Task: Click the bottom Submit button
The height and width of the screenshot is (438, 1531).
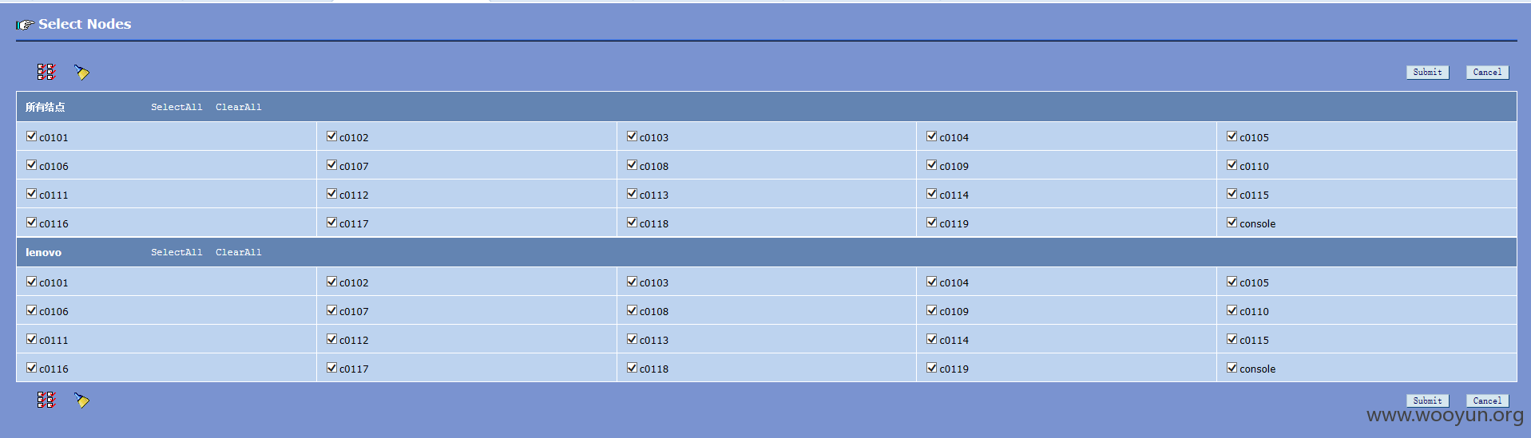Action: click(1427, 401)
